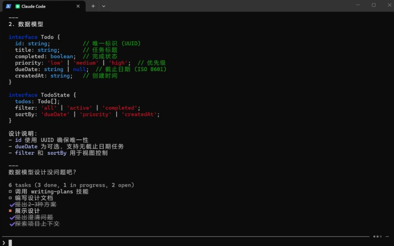Screen dimensions: 394x246
Task: Open a new terminal tab
Action: [93, 6]
